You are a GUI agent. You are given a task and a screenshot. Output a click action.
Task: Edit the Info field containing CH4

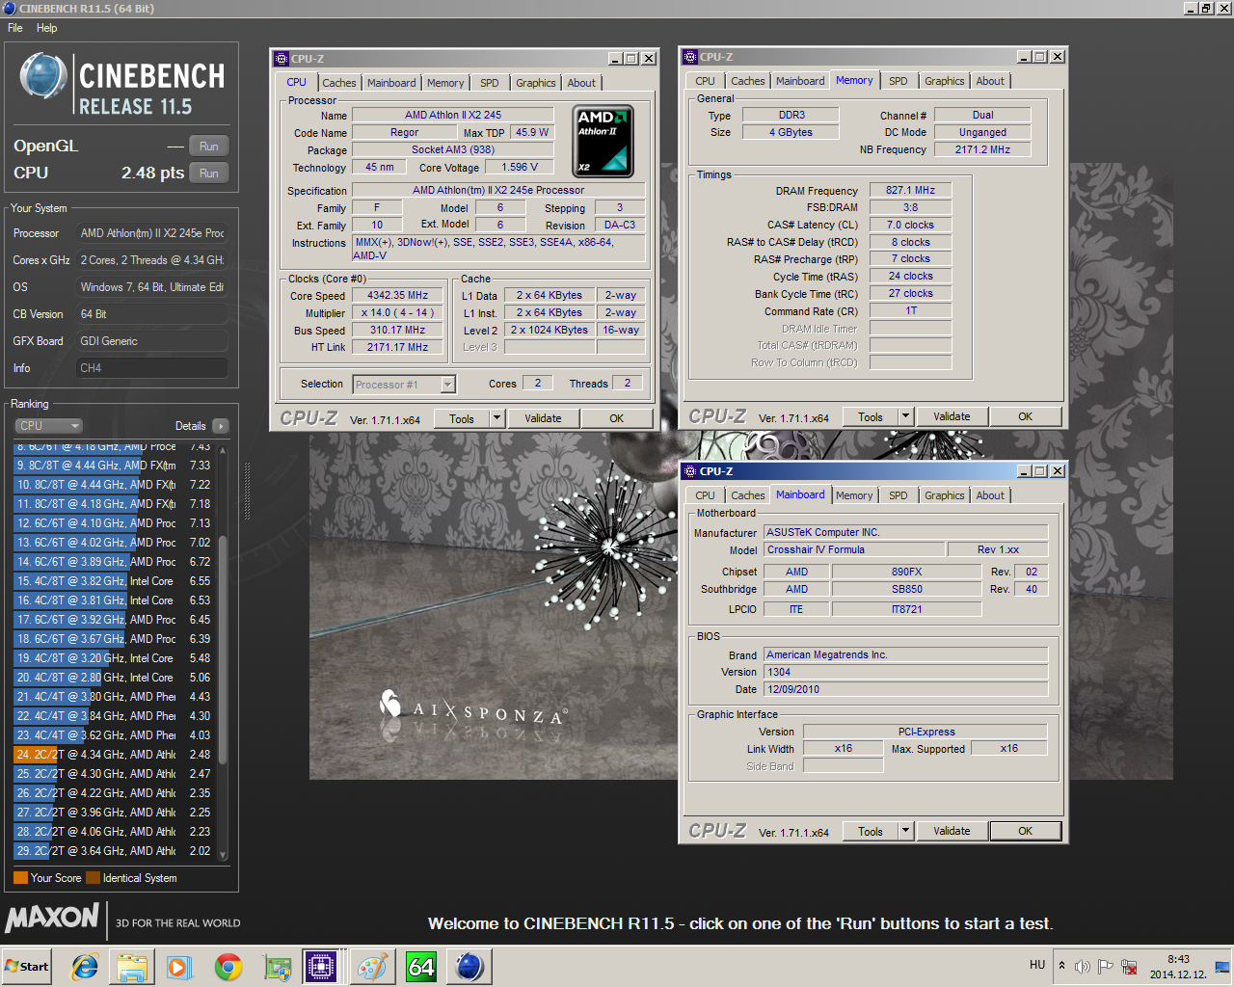point(151,368)
